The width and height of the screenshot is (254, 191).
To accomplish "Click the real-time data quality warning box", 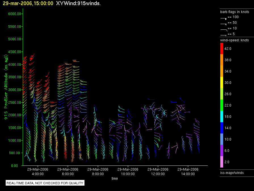I will [45, 183].
